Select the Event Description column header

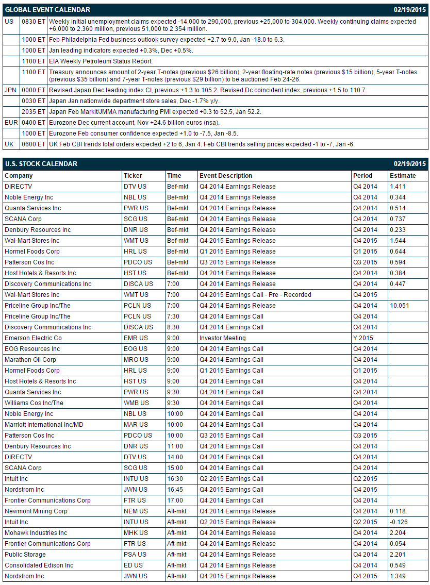coord(226,176)
